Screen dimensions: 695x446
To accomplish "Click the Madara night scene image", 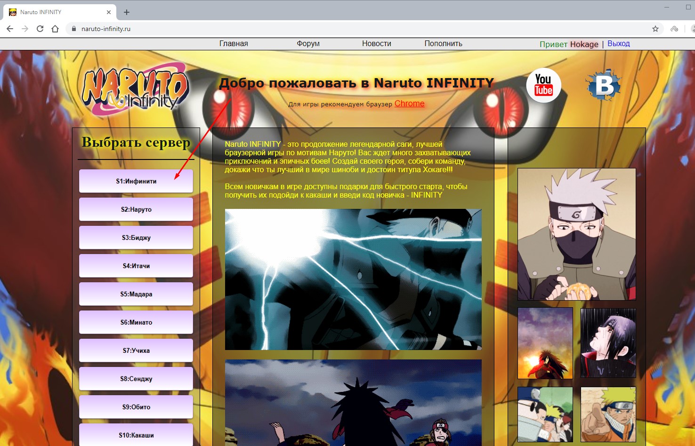I will (353, 403).
